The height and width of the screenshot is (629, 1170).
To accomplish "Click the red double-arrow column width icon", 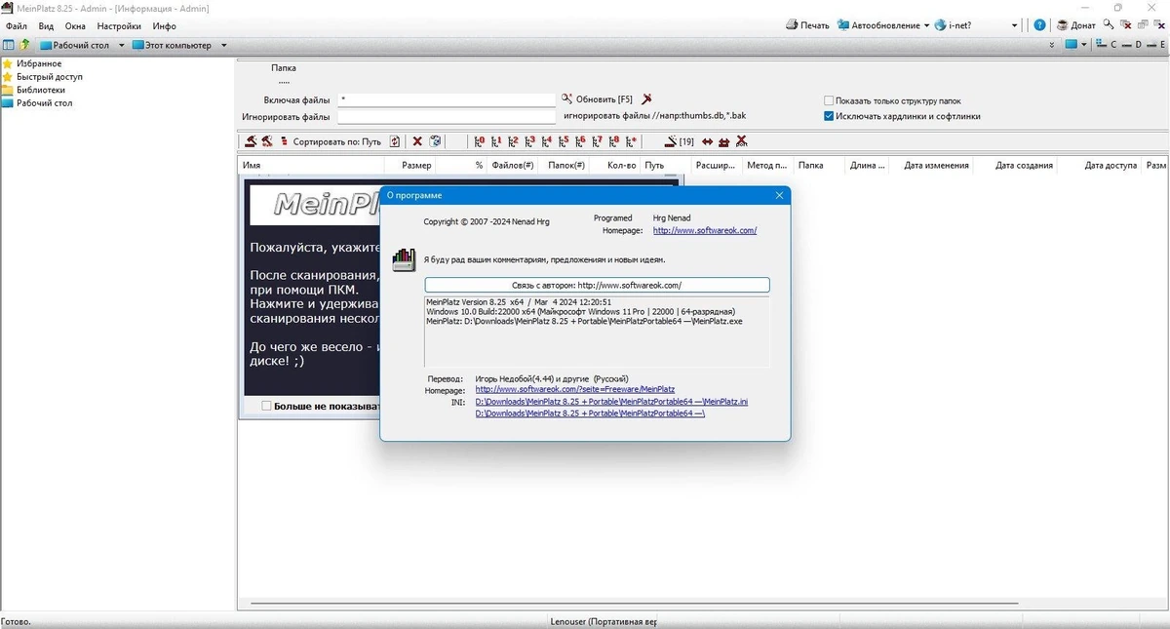I will pos(707,141).
